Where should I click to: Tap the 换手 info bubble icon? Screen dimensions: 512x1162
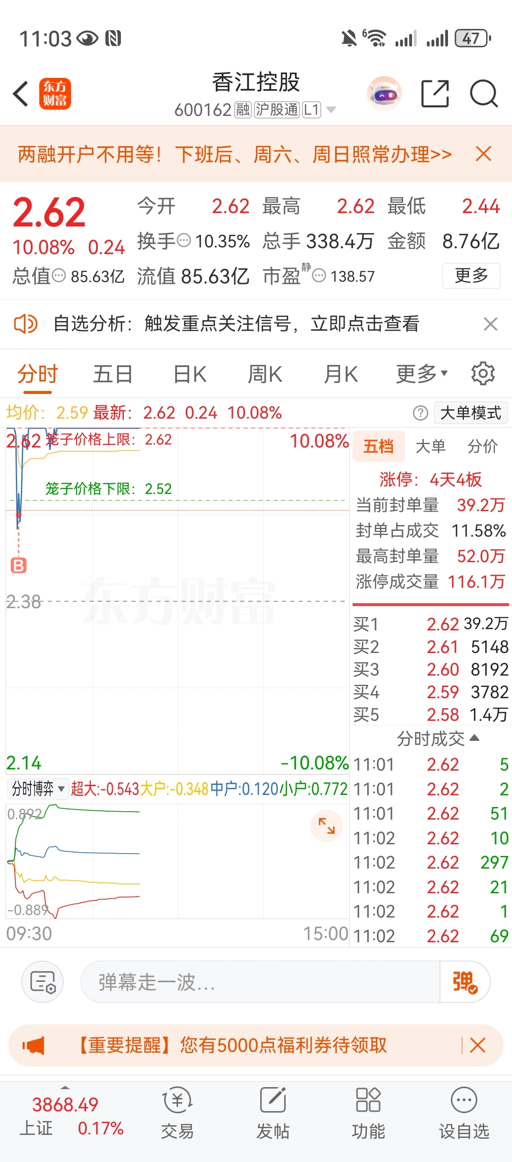coord(184,240)
